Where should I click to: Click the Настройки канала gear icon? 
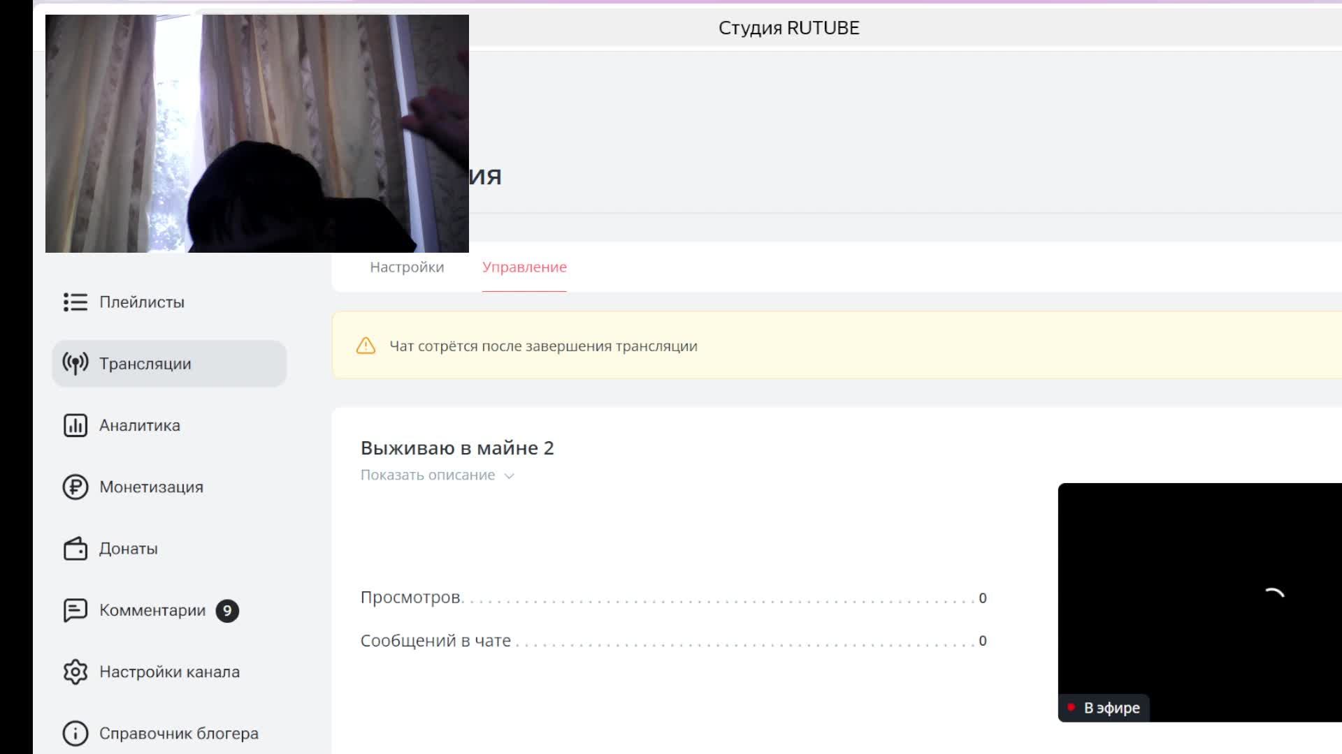(x=75, y=672)
